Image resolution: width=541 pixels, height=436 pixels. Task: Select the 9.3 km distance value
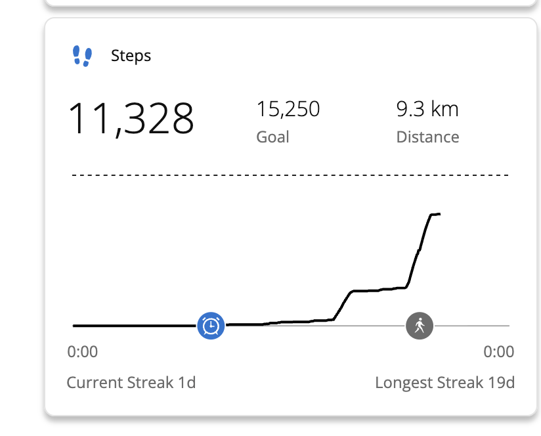pyautogui.click(x=427, y=109)
